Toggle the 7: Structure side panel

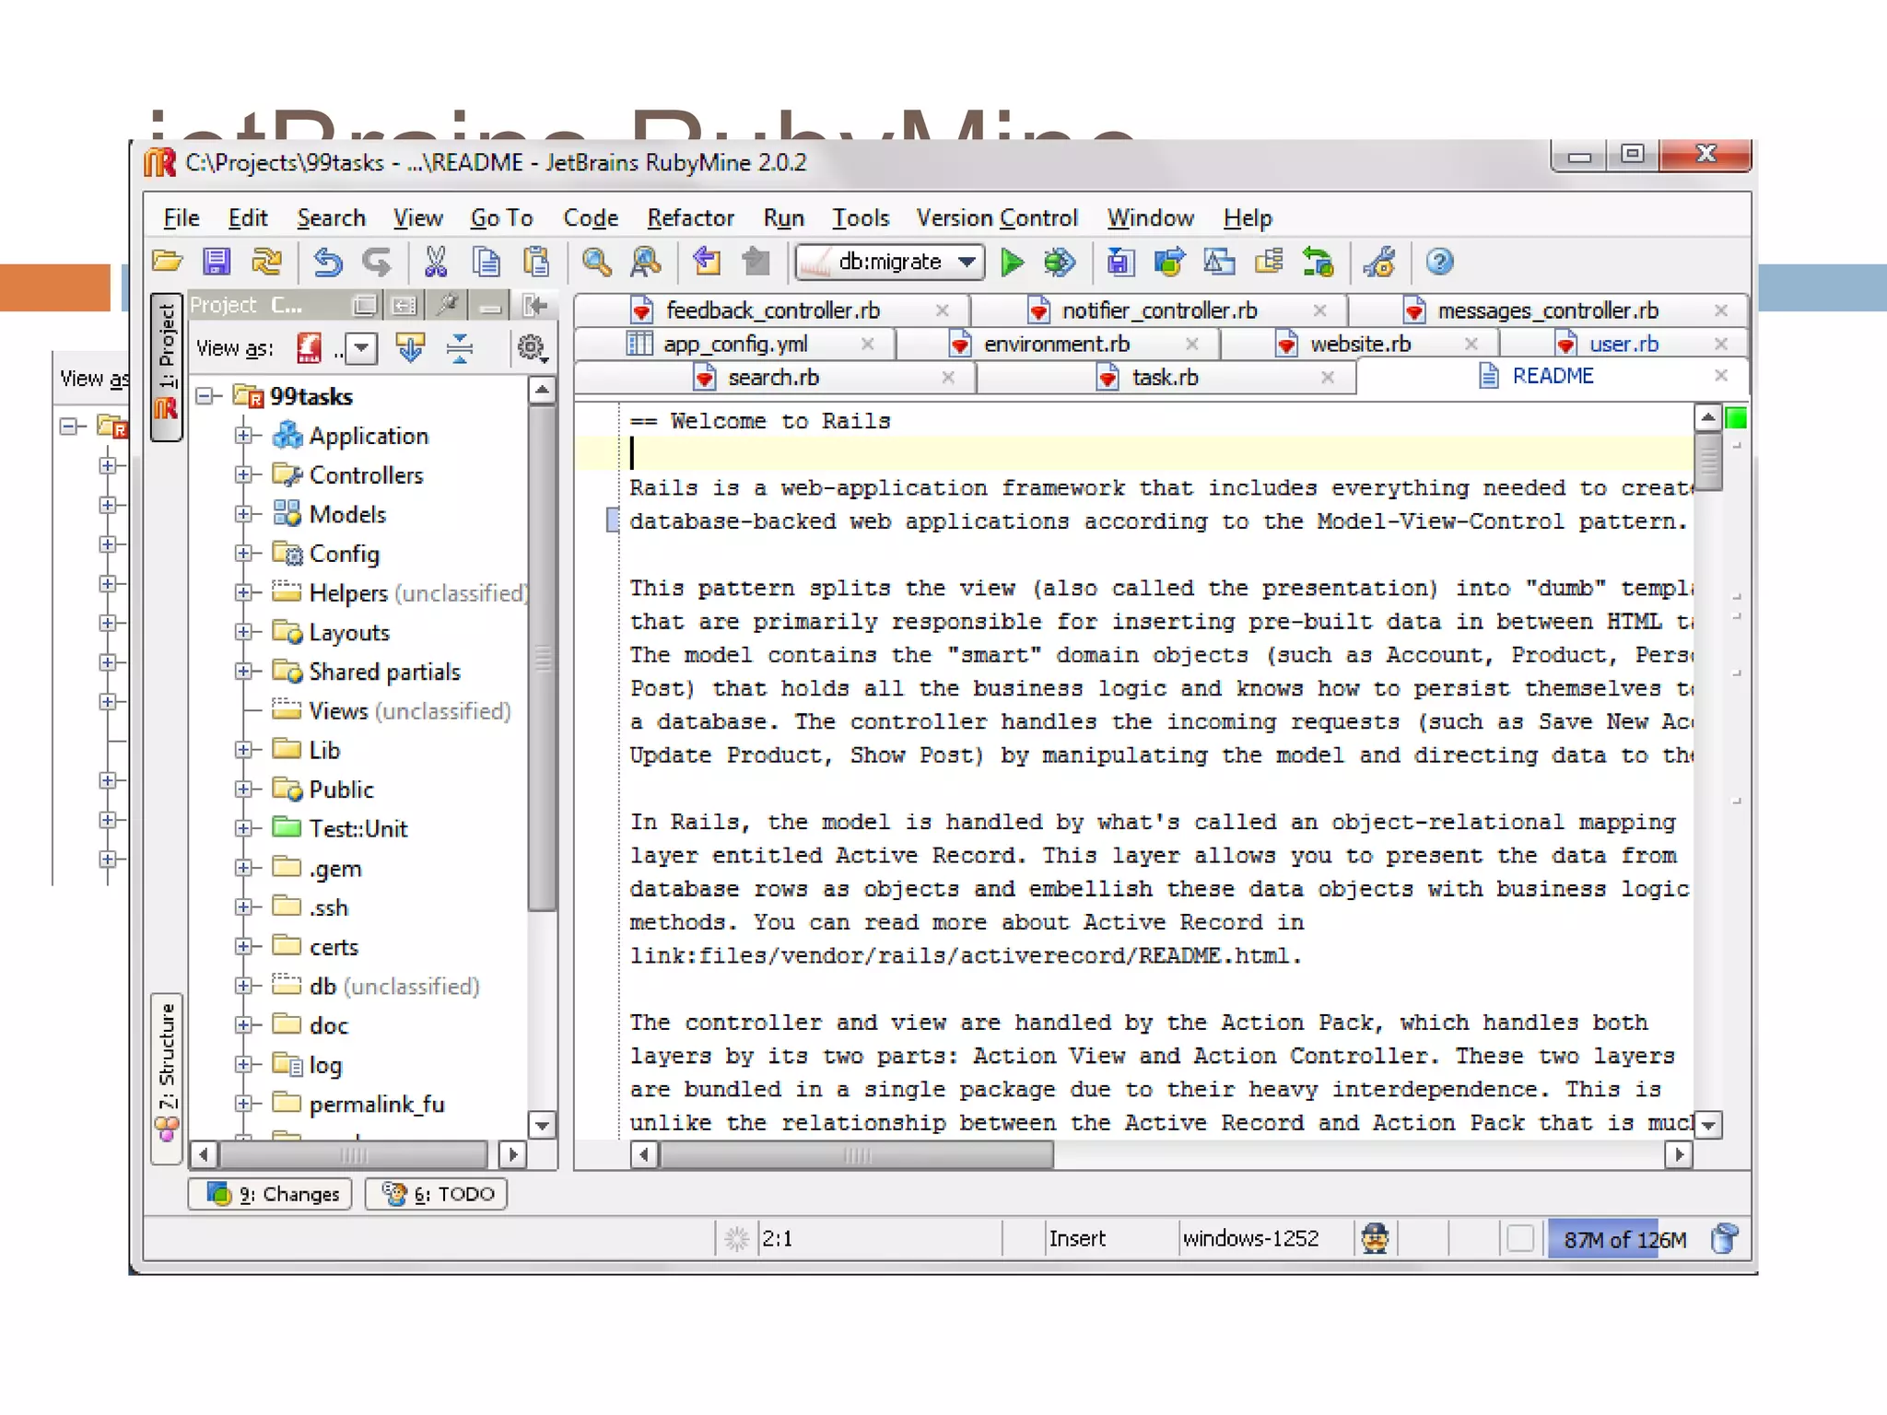(x=167, y=1076)
